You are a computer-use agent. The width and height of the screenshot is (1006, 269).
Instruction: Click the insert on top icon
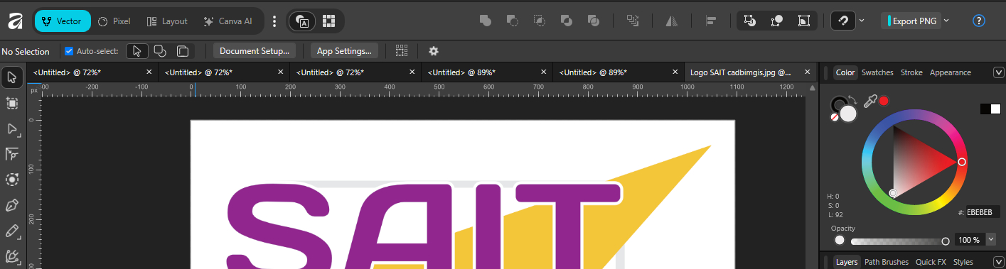coord(776,21)
